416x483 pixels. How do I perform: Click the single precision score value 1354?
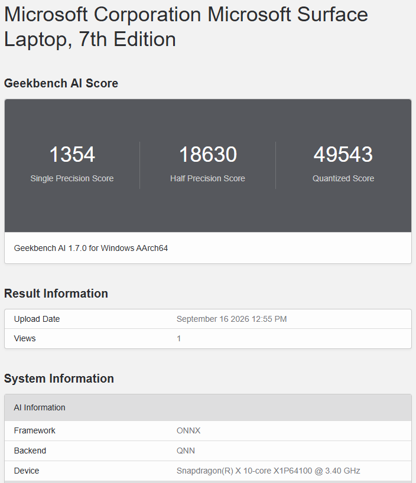[72, 154]
